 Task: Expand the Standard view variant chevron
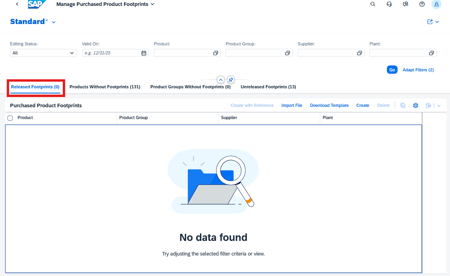pos(54,22)
